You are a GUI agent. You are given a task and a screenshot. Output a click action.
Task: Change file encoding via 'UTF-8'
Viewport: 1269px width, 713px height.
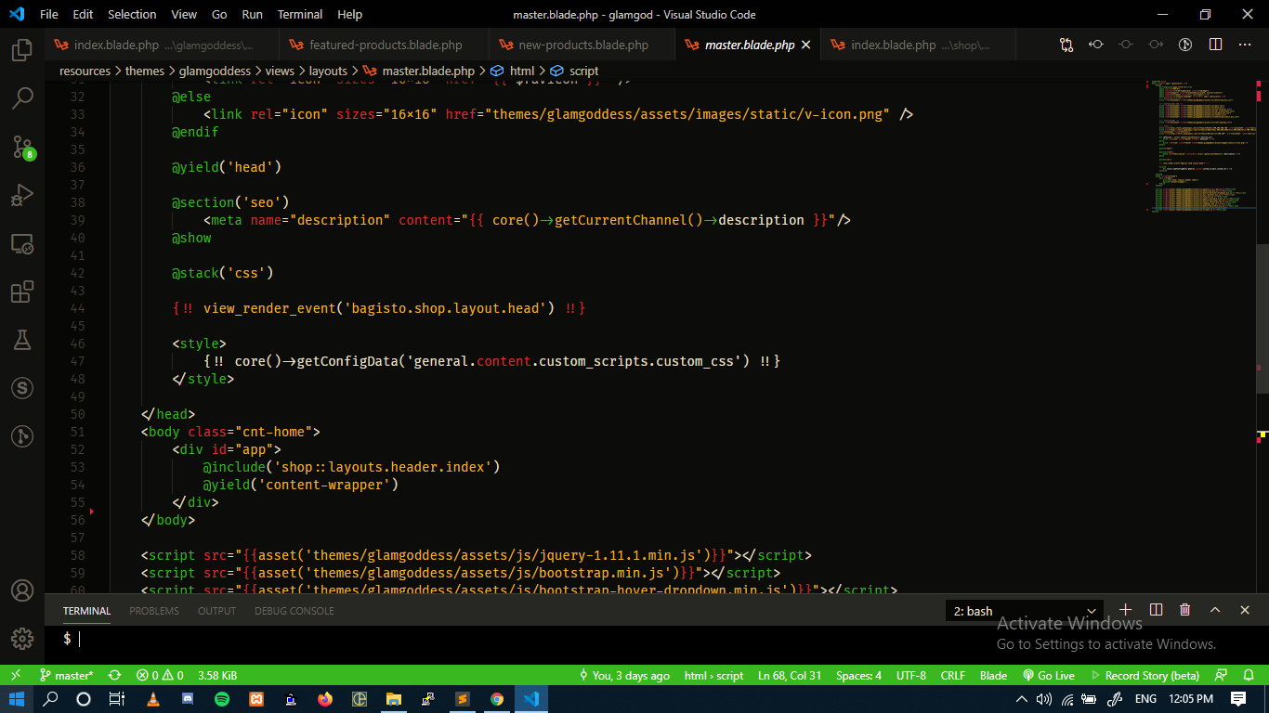coord(911,676)
